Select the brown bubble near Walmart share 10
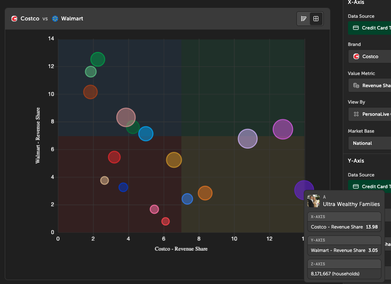The image size is (391, 284). 90,92
